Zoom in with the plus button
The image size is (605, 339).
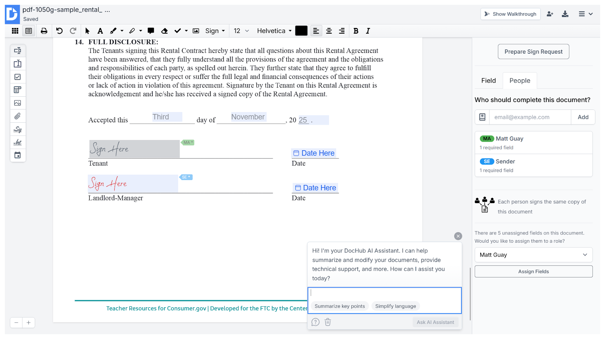point(29,323)
